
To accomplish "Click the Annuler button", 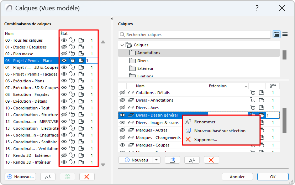I will [x=237, y=176].
